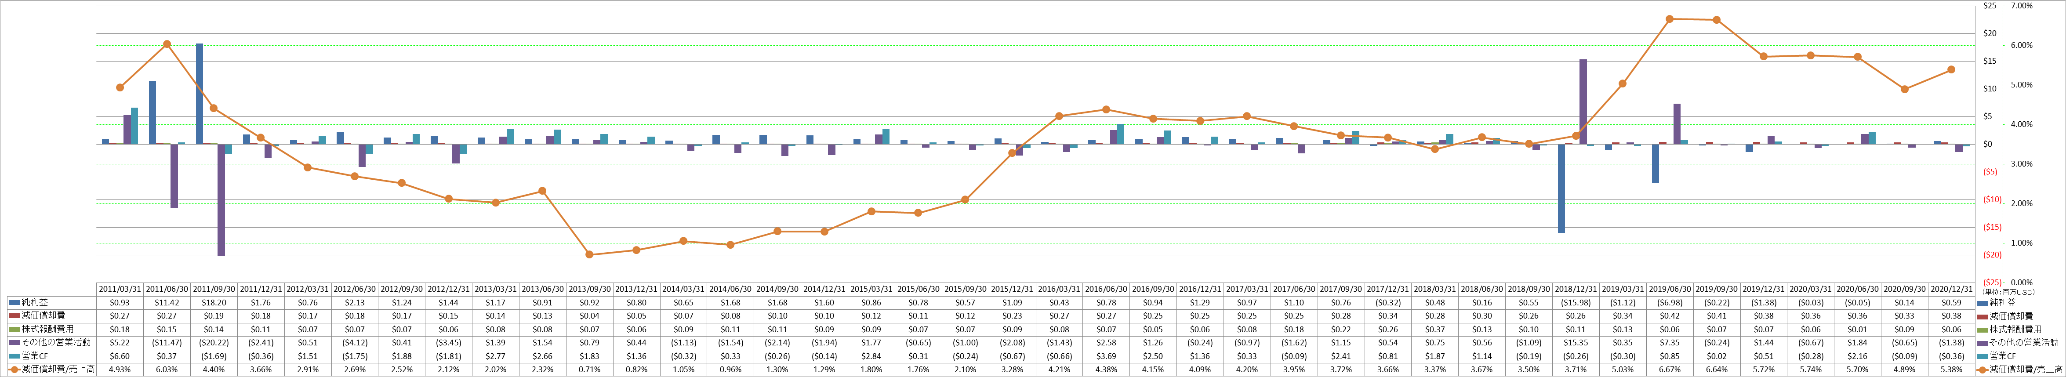
Task: Click the $0.42 depreciation cell for 2019/06/30
Action: tap(1670, 316)
